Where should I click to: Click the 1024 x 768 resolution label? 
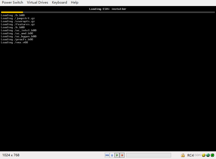[11, 155]
